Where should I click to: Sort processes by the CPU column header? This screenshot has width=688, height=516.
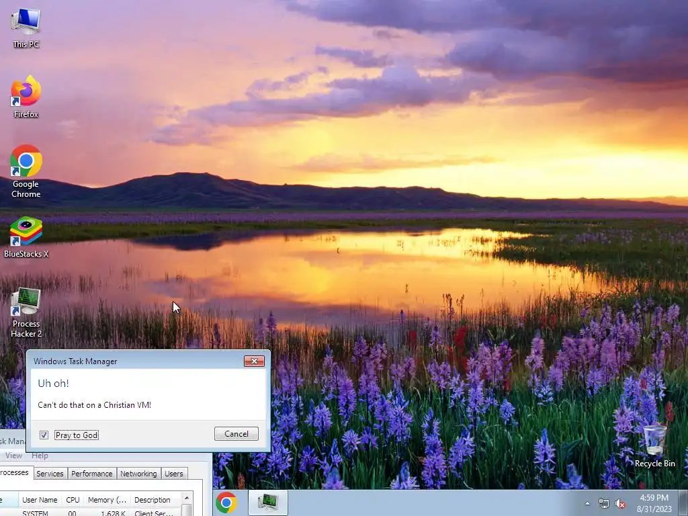tap(73, 500)
